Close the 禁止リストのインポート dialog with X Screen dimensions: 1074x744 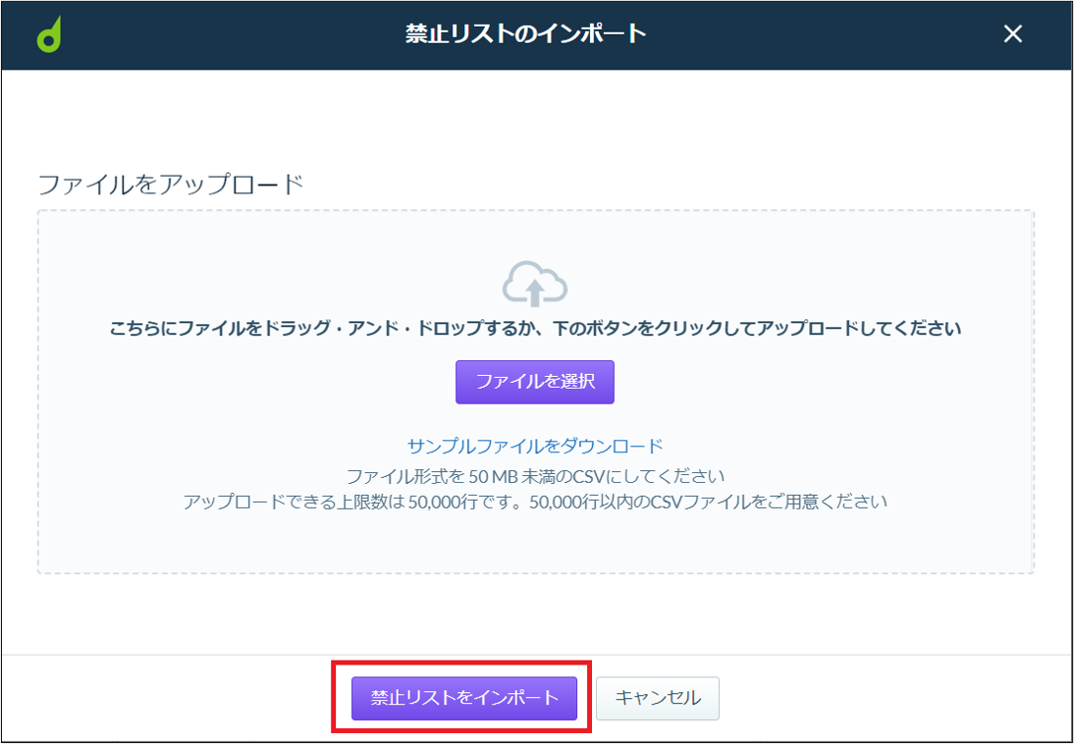click(1013, 34)
